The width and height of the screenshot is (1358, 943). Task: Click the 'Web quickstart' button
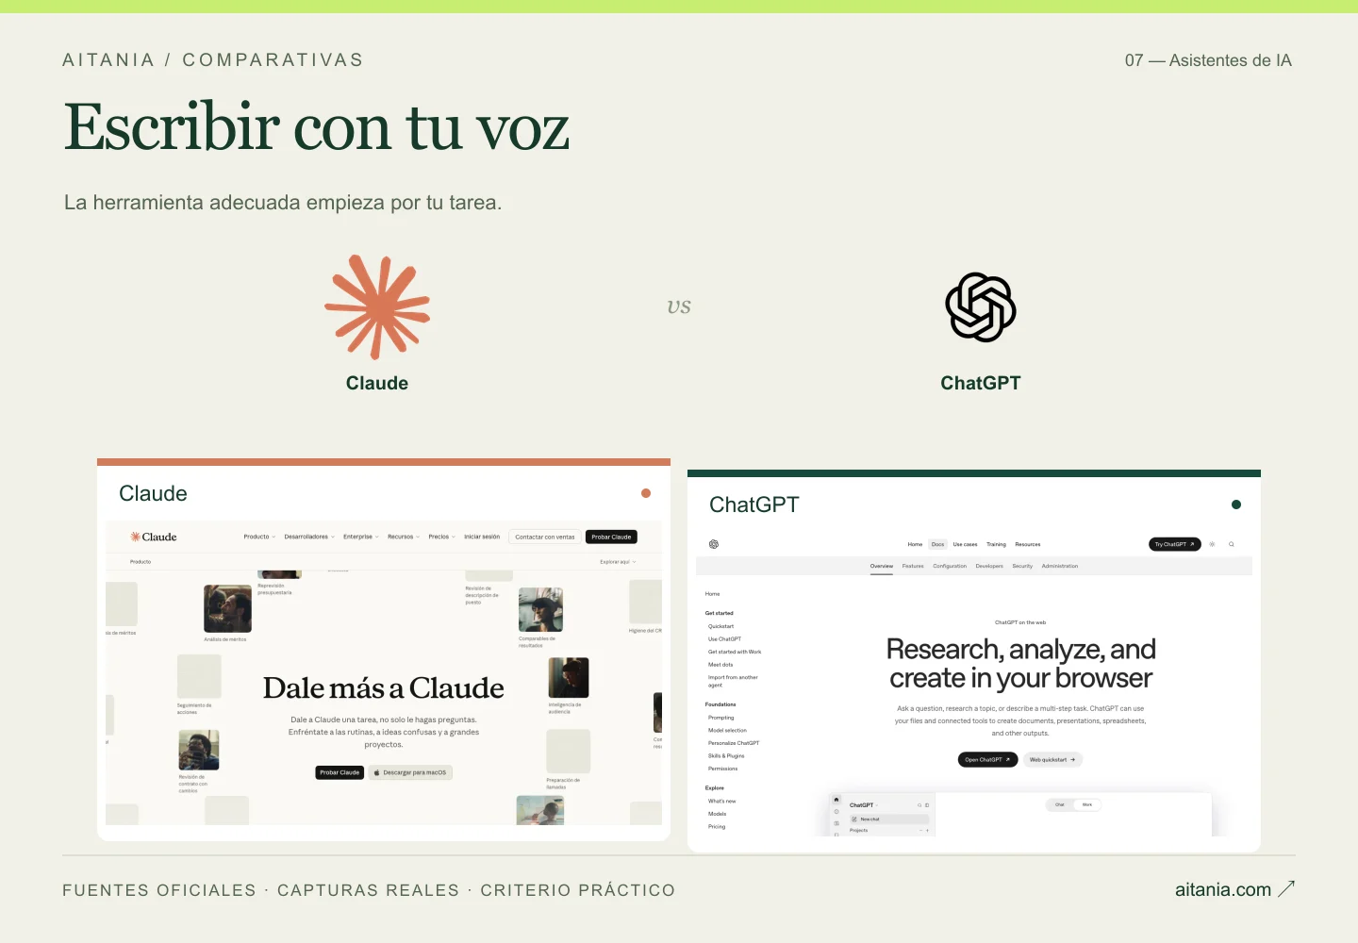[1052, 759]
